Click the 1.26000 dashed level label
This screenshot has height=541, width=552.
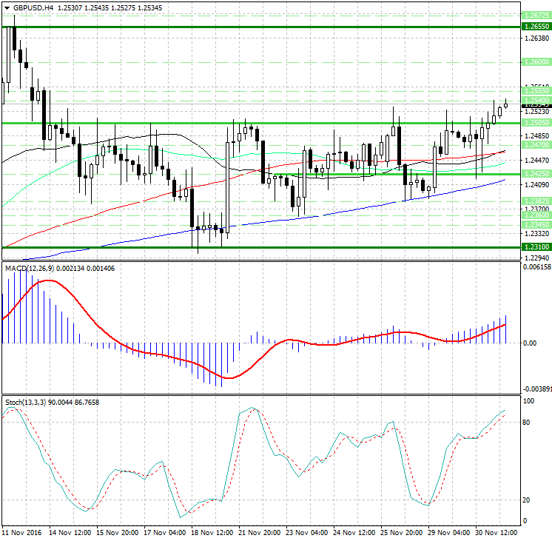[x=536, y=62]
